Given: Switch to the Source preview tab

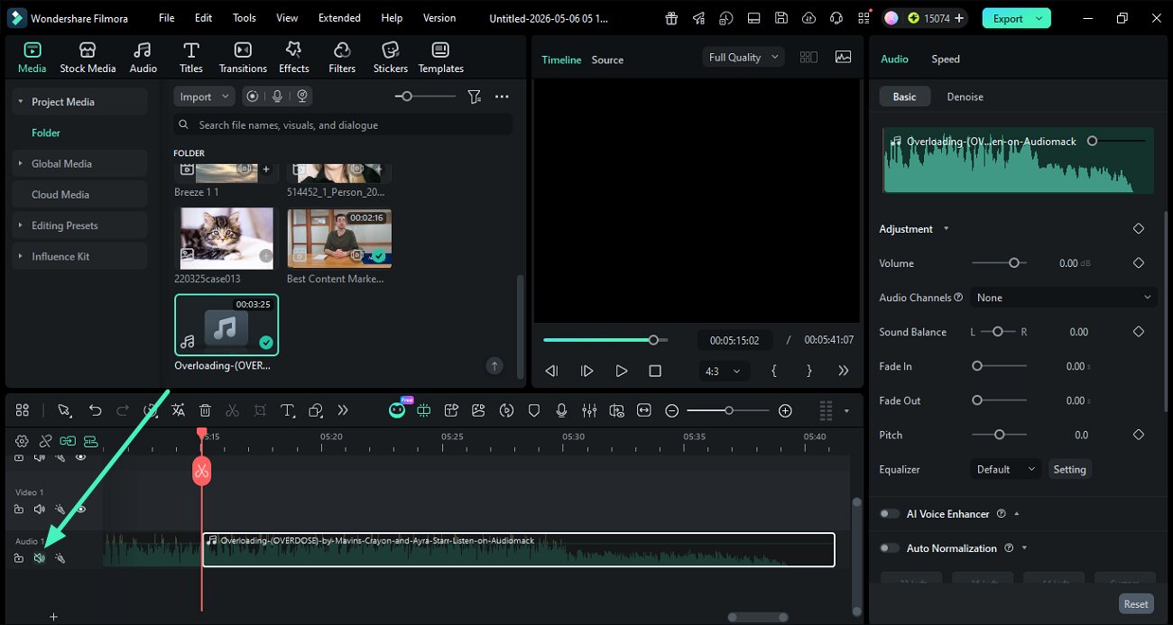Looking at the screenshot, I should (x=607, y=60).
